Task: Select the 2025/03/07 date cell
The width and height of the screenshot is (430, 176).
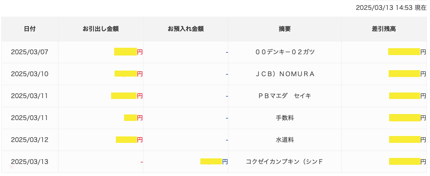Action: click(x=30, y=52)
